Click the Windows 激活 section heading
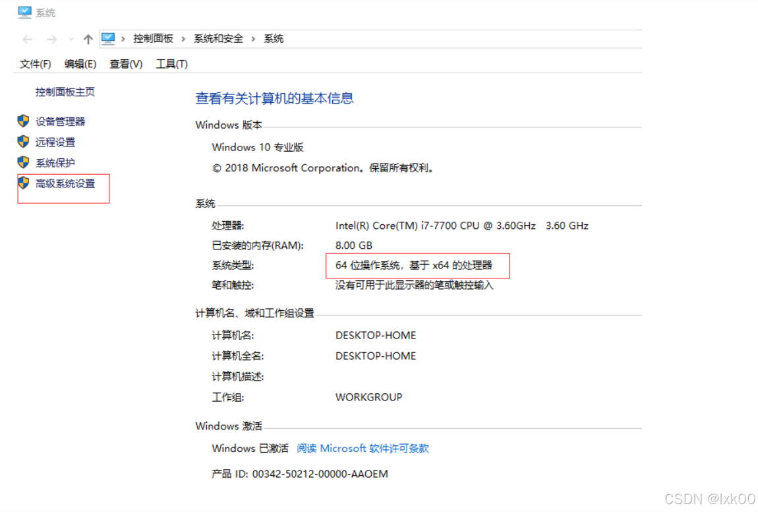Image resolution: width=758 pixels, height=512 pixels. [229, 426]
